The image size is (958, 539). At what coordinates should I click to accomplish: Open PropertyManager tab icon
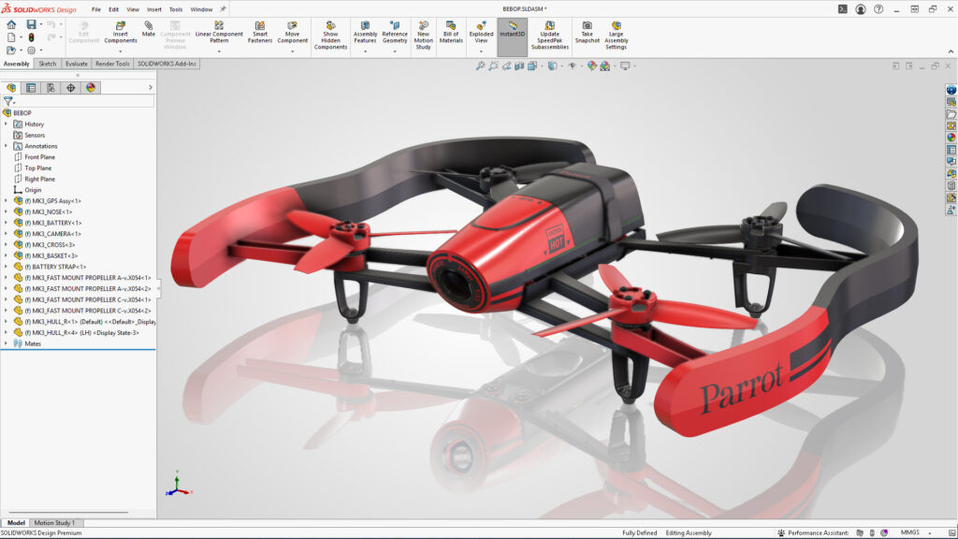[x=31, y=88]
